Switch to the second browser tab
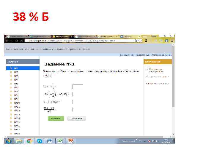214x160 pixels. tap(39, 36)
